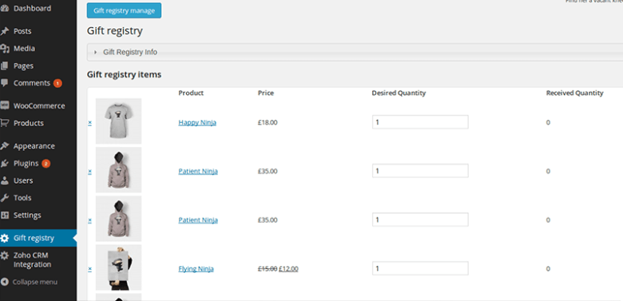623x301 pixels.
Task: Open the Media menu item
Action: point(24,49)
